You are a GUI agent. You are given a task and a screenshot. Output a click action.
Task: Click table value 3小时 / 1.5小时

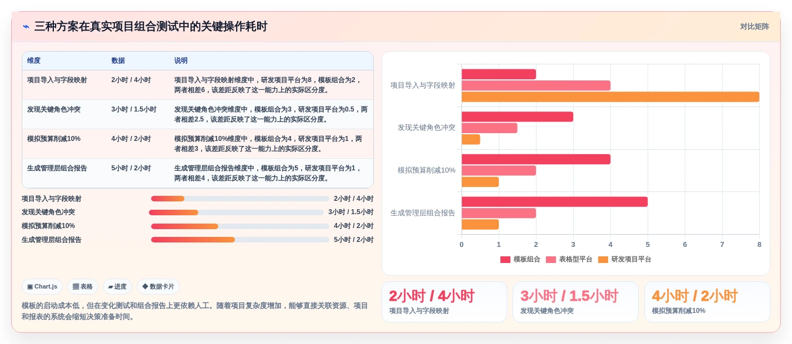134,109
